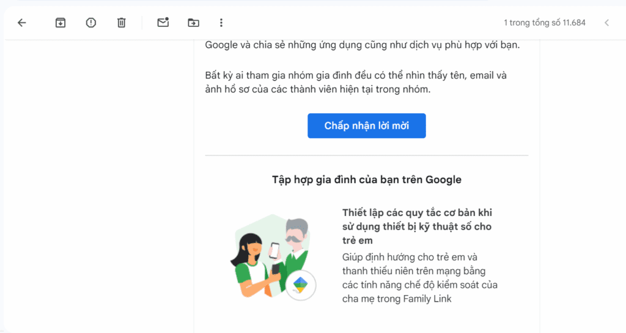Go back to inbox with arrow
Viewport: 626px width, 333px height.
pos(22,23)
